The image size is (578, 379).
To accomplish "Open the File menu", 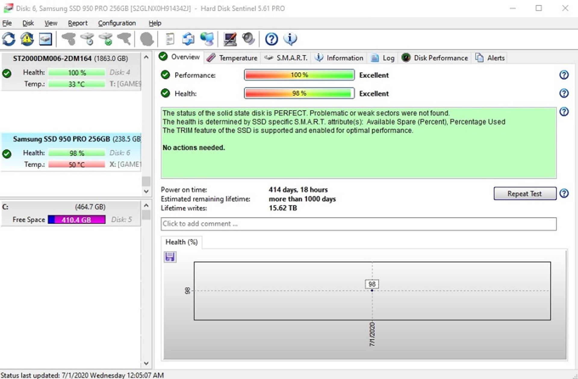I will [x=7, y=23].
